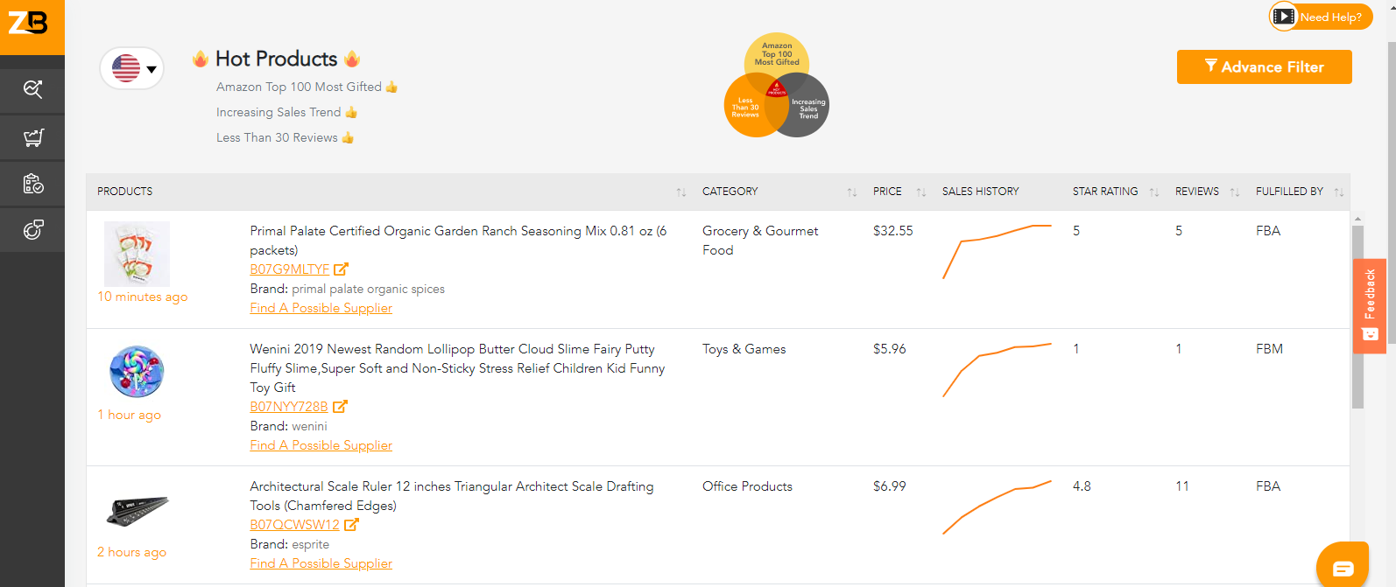Sort the table by Price column

pos(920,192)
